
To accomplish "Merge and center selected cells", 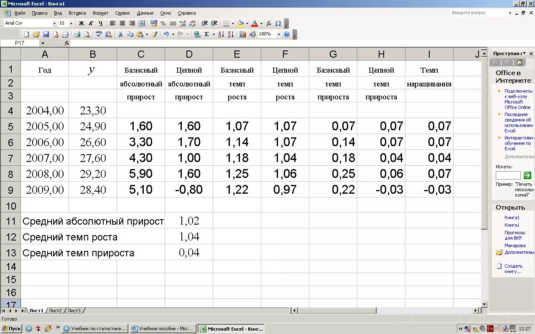I will click(142, 23).
